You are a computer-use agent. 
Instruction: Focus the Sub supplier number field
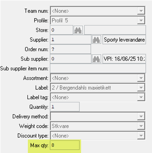(71, 59)
